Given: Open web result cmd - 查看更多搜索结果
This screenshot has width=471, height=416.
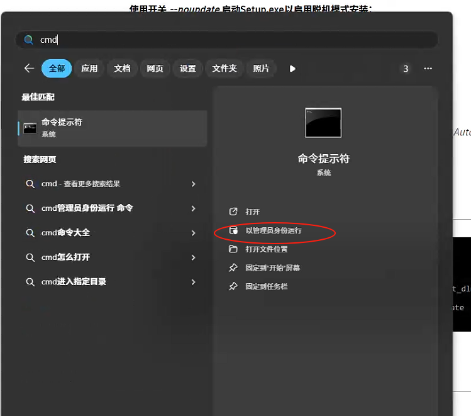Looking at the screenshot, I should (113, 184).
